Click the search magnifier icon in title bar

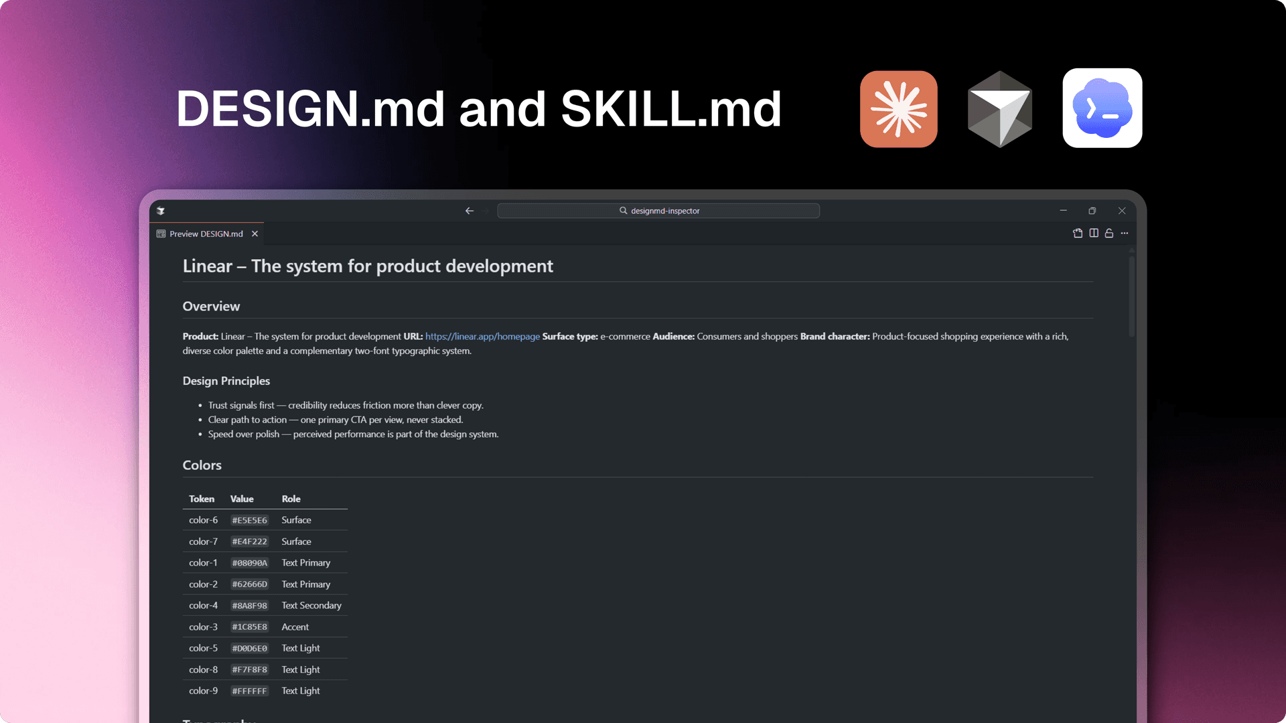pyautogui.click(x=623, y=211)
